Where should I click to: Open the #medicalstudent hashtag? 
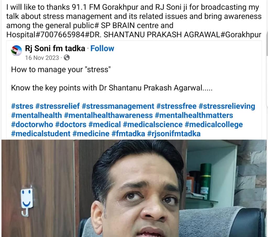pos(41,134)
